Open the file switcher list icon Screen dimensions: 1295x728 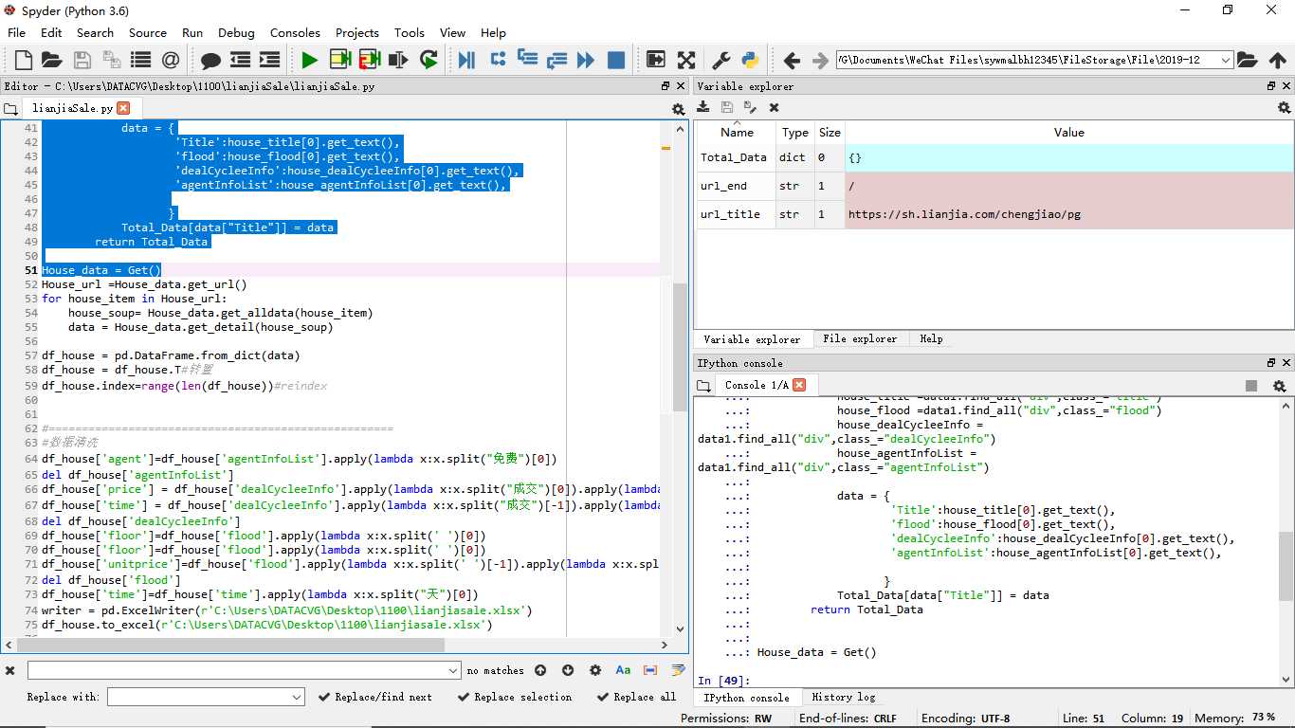(x=140, y=60)
